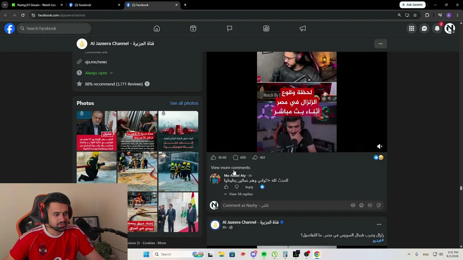Open the footer More menu
This screenshot has height=260, width=463.
[162, 243]
